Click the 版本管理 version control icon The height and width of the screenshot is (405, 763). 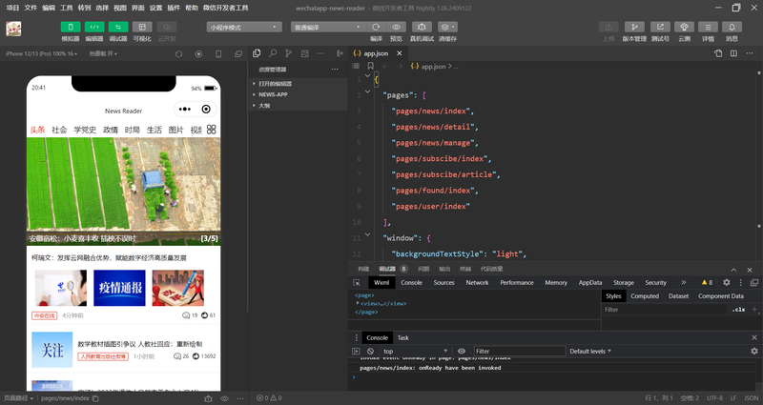click(x=634, y=27)
